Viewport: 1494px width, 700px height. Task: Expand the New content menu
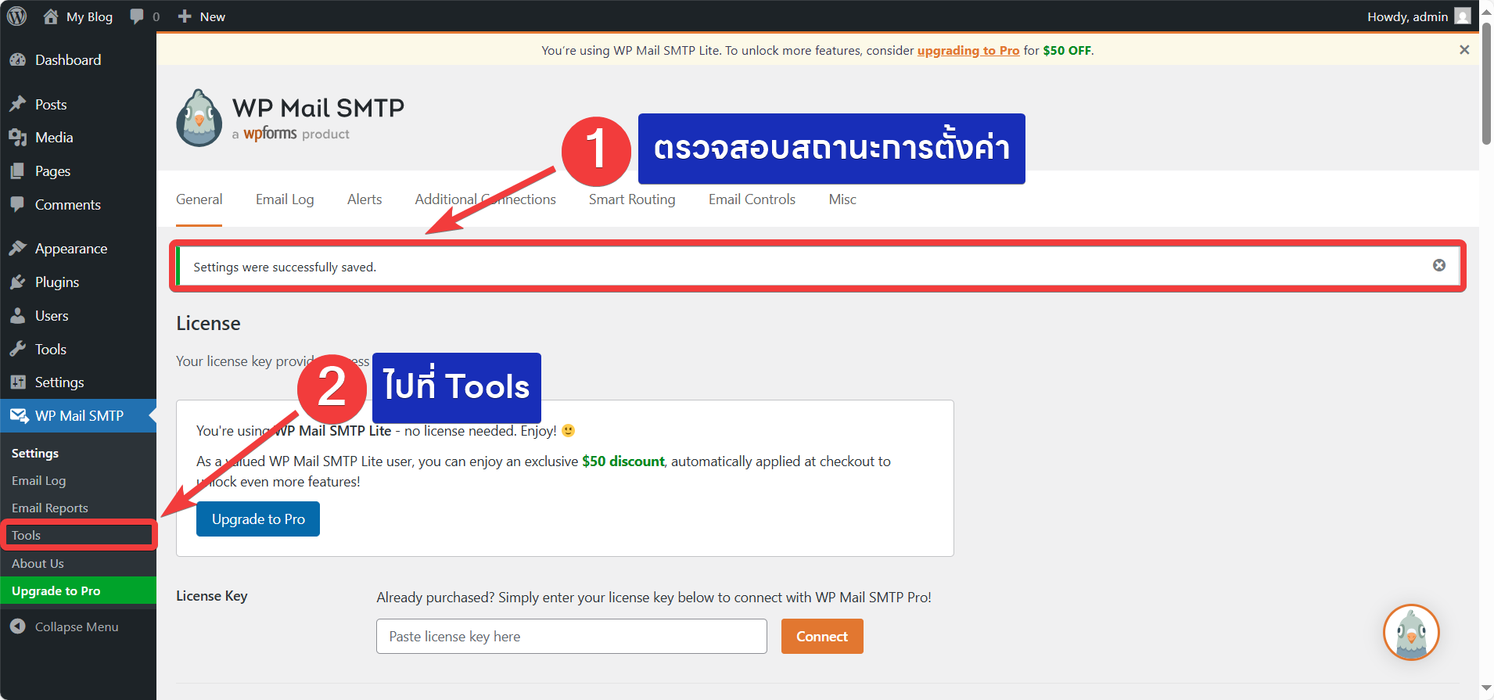click(202, 16)
